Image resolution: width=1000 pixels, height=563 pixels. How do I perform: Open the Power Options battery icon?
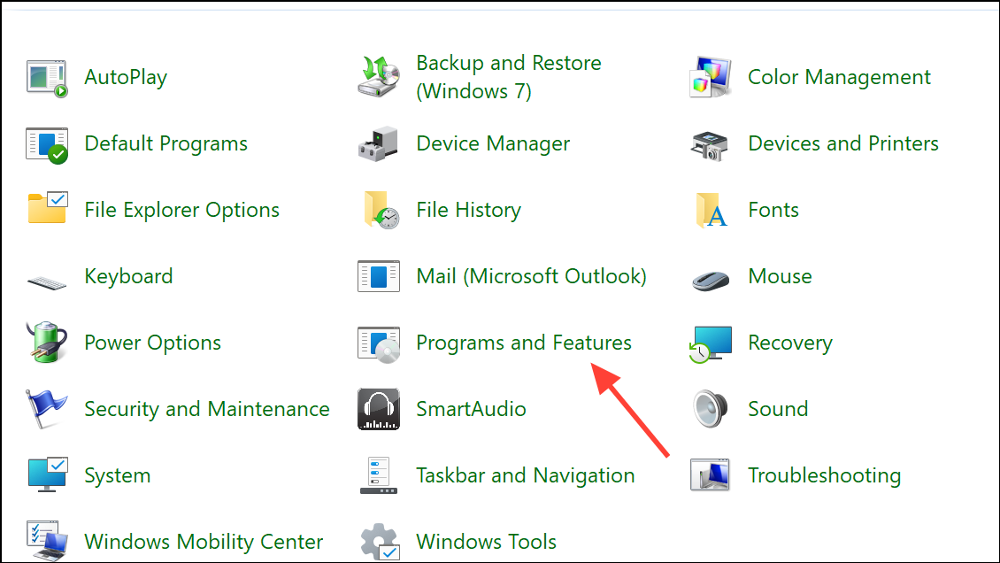[x=47, y=342]
